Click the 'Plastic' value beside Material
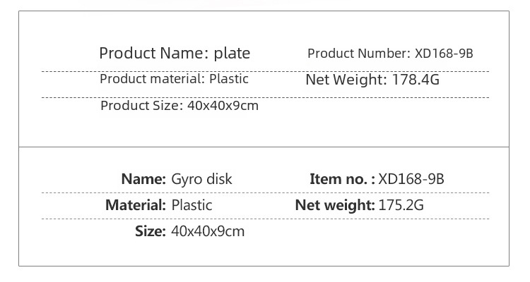The image size is (530, 282). coord(192,205)
